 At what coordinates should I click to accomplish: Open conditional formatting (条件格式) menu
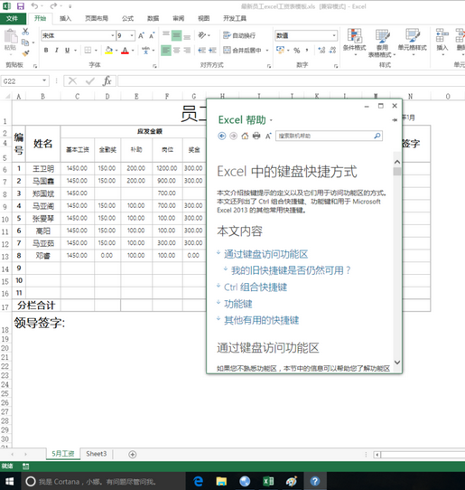pos(355,42)
